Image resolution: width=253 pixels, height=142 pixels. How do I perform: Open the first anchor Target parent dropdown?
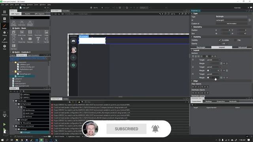(x=214, y=60)
